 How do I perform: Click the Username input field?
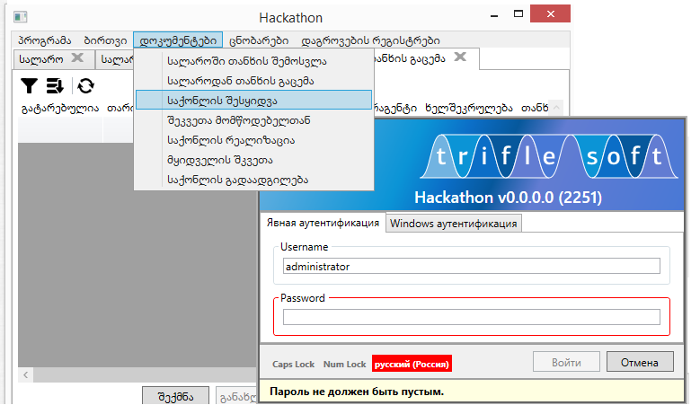coord(472,267)
